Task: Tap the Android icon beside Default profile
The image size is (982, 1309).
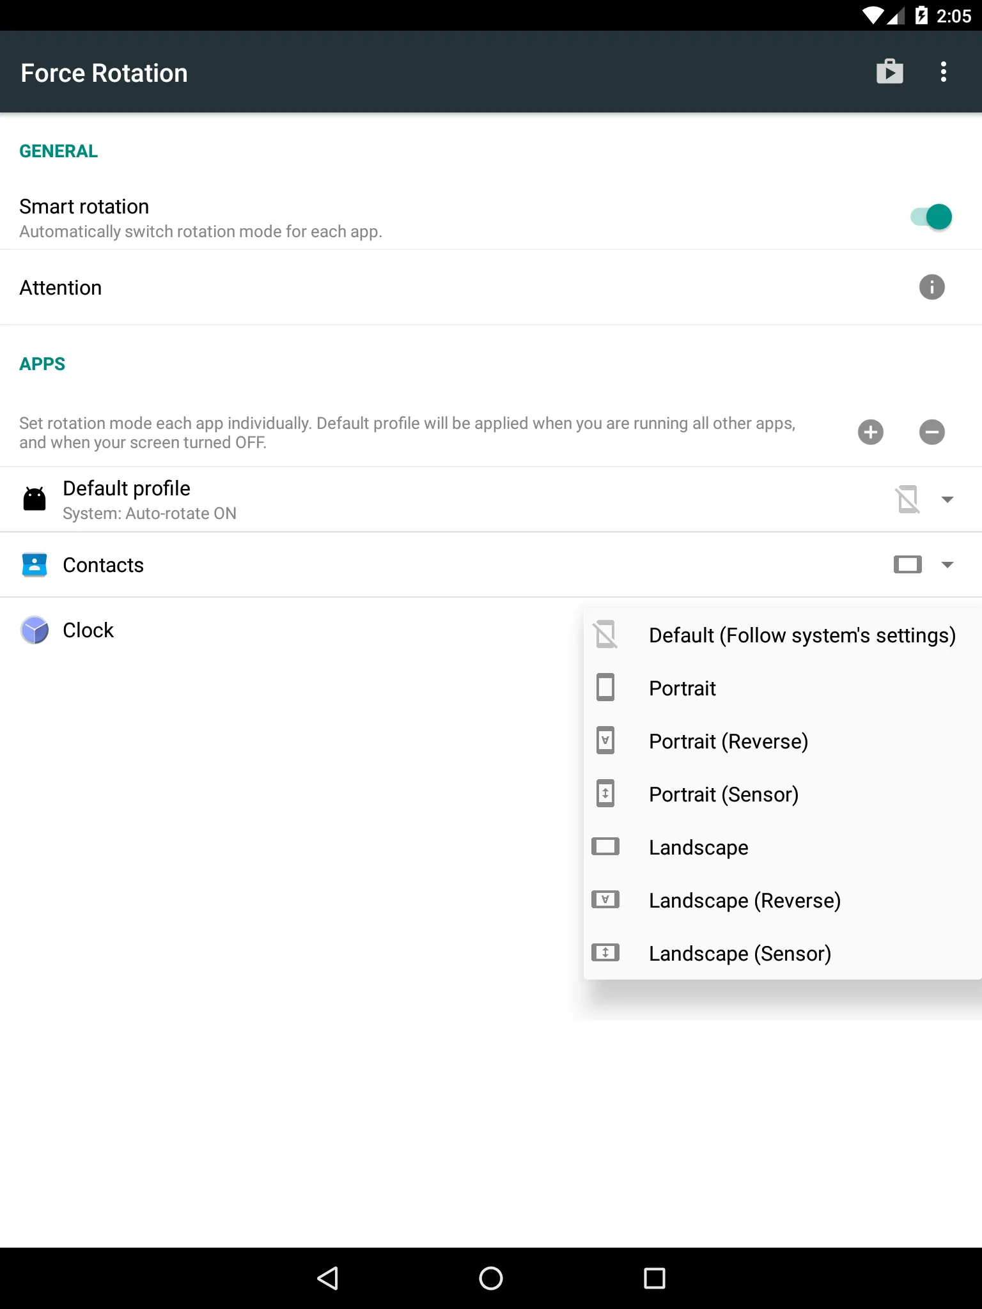Action: coord(35,499)
